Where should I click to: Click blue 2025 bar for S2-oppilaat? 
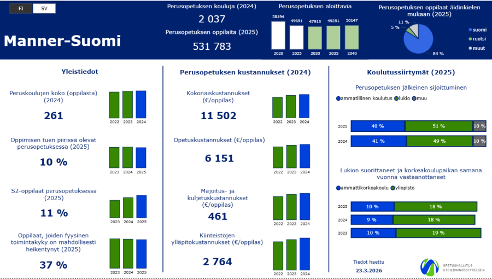[x=142, y=206]
